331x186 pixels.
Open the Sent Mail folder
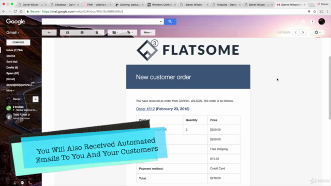[x=12, y=62]
